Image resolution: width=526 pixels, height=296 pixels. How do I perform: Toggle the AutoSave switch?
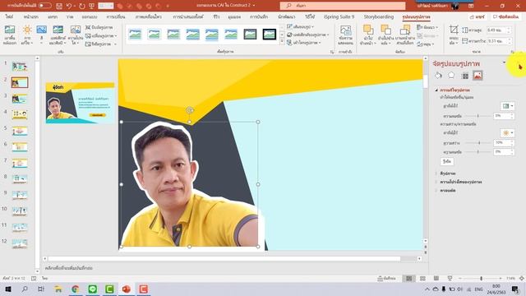tap(44, 6)
